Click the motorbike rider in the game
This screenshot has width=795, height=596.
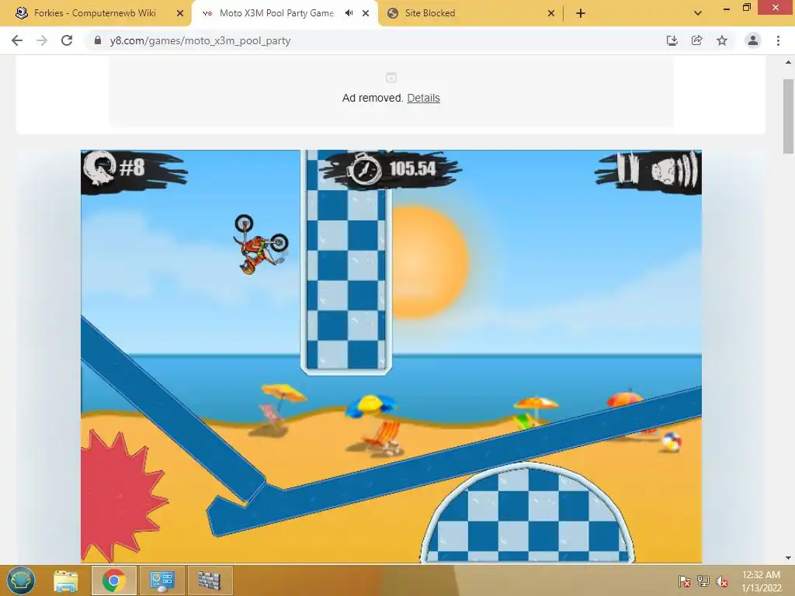coord(261,244)
